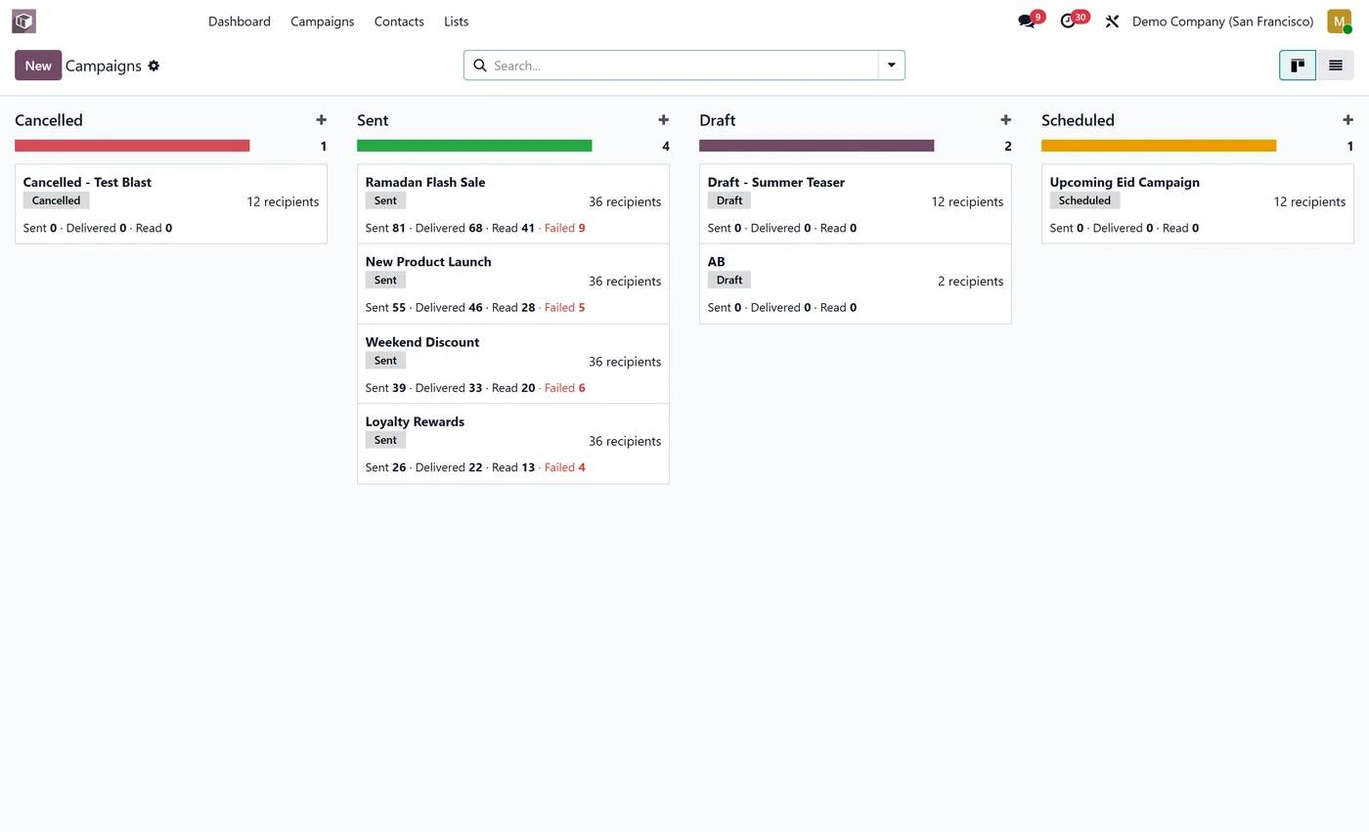This screenshot has height=832, width=1369.
Task: Add a card in Scheduled column
Action: (x=1347, y=120)
